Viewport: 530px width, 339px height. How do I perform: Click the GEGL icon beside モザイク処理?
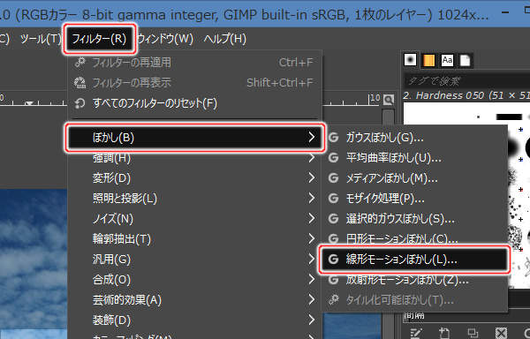tap(333, 199)
